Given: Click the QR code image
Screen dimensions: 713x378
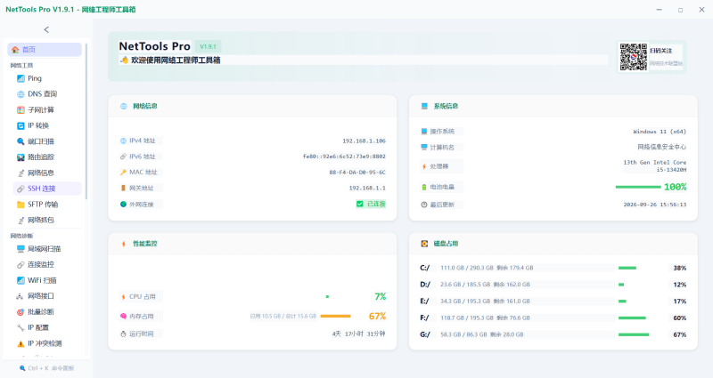Looking at the screenshot, I should coord(633,57).
